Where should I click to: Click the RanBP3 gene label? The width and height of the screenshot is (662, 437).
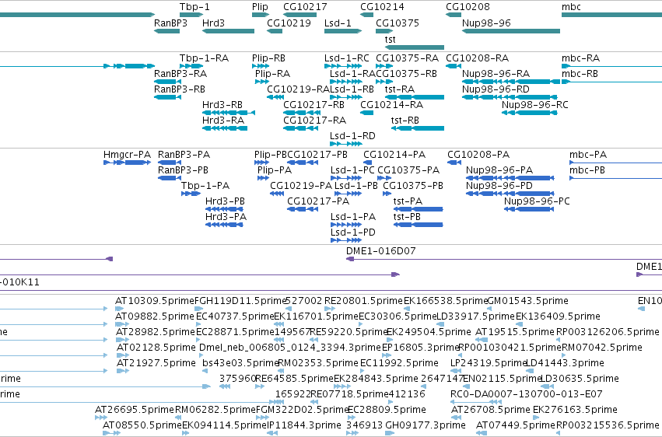click(x=170, y=23)
